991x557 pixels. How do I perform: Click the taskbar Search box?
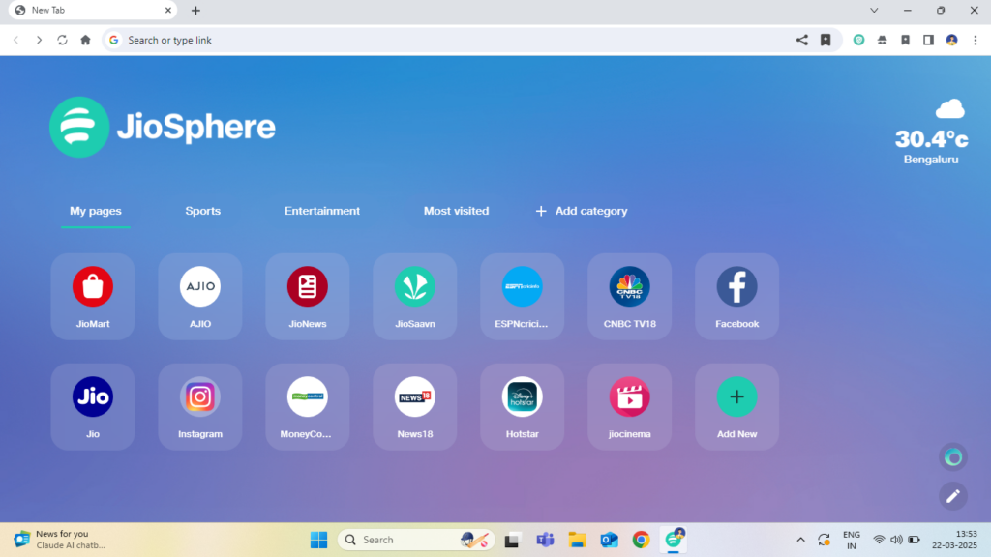(416, 540)
